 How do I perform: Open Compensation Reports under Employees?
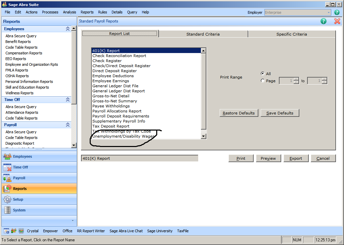(x=24, y=53)
